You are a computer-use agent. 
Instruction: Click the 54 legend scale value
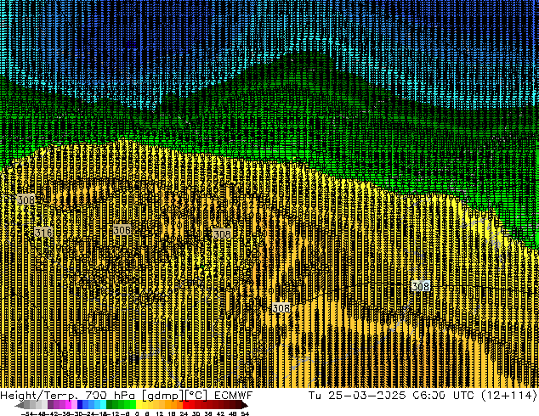[x=245, y=413]
